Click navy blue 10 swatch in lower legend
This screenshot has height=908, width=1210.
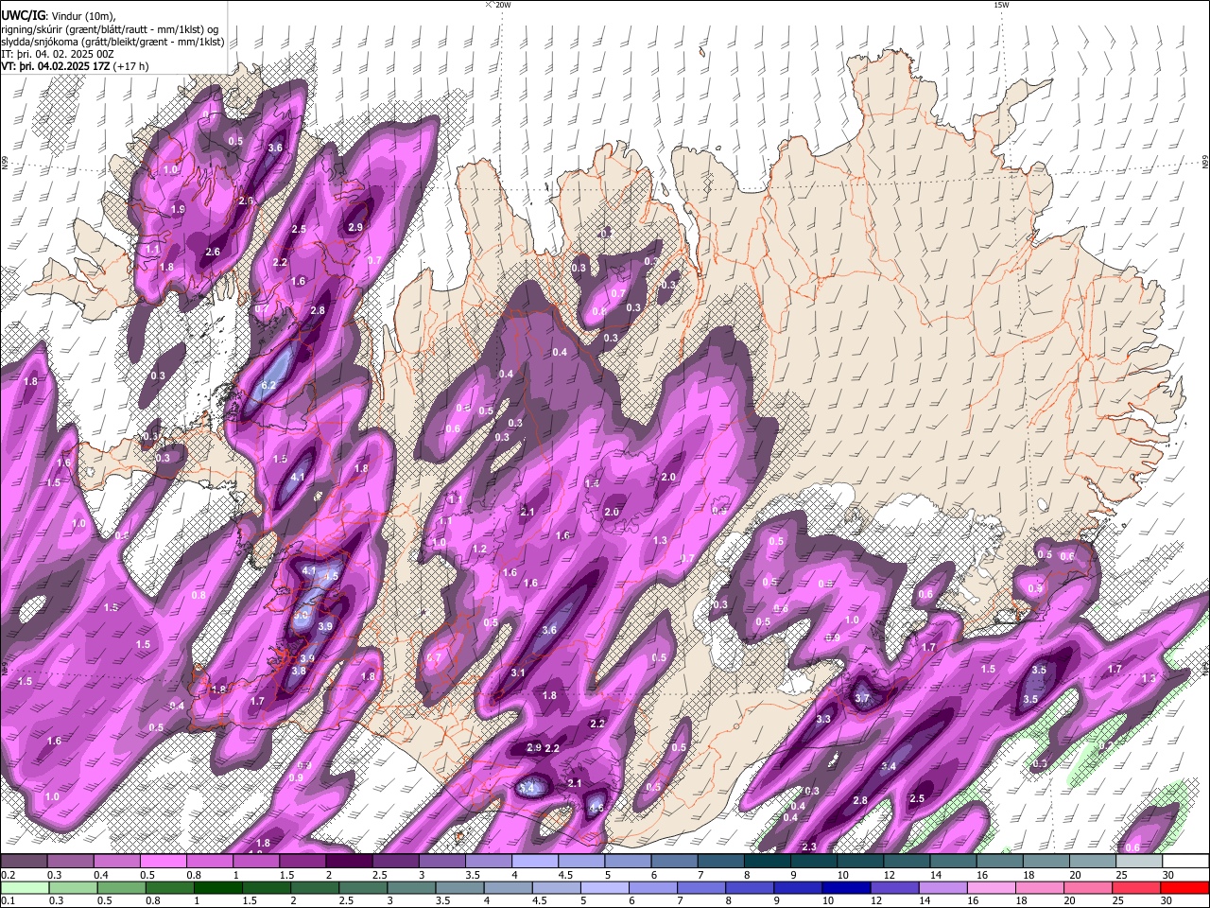point(847,888)
